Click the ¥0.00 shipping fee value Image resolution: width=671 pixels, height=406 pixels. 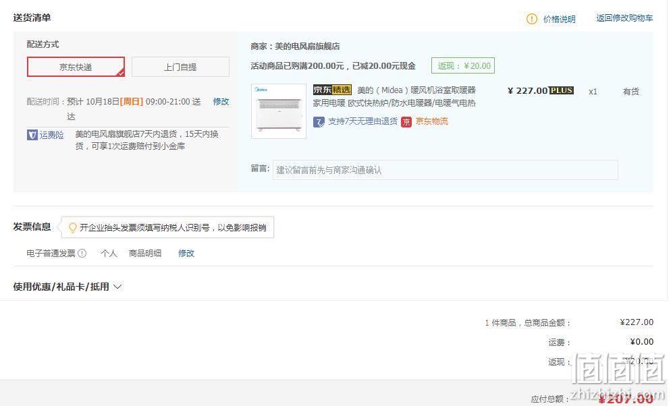coord(641,342)
